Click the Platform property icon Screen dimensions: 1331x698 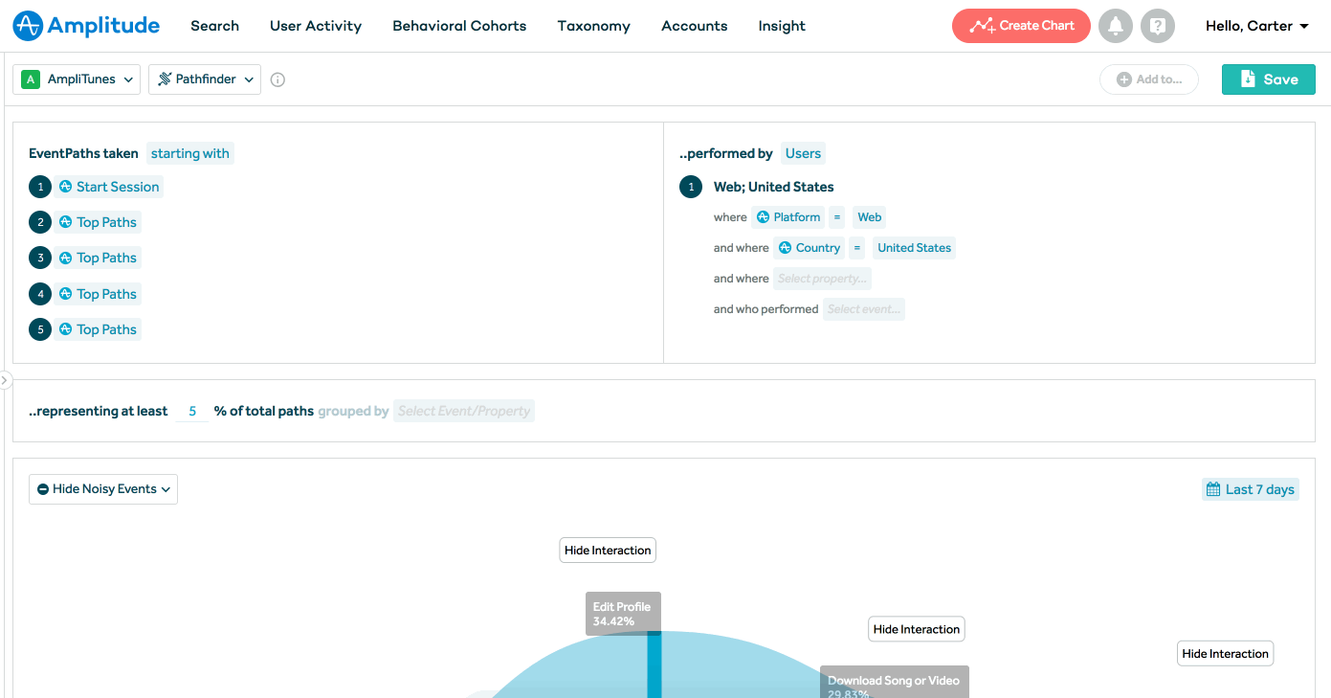pyautogui.click(x=763, y=217)
